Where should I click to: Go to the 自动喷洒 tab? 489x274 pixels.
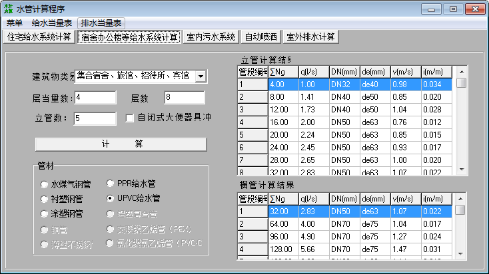pyautogui.click(x=262, y=37)
